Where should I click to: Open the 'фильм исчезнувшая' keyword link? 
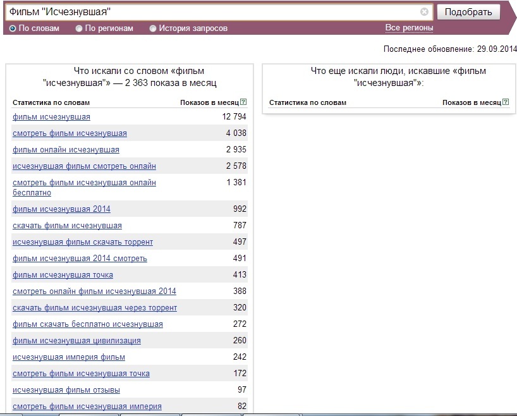(x=51, y=117)
